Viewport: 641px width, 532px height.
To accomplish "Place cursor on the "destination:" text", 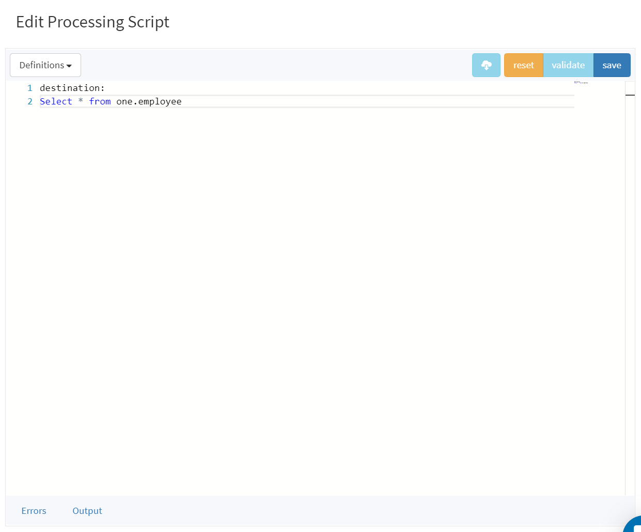I will [x=72, y=88].
